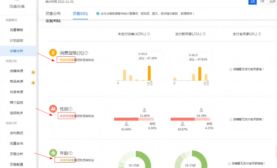Click the red male segment in 支付新买家 gender bar

[x=182, y=119]
